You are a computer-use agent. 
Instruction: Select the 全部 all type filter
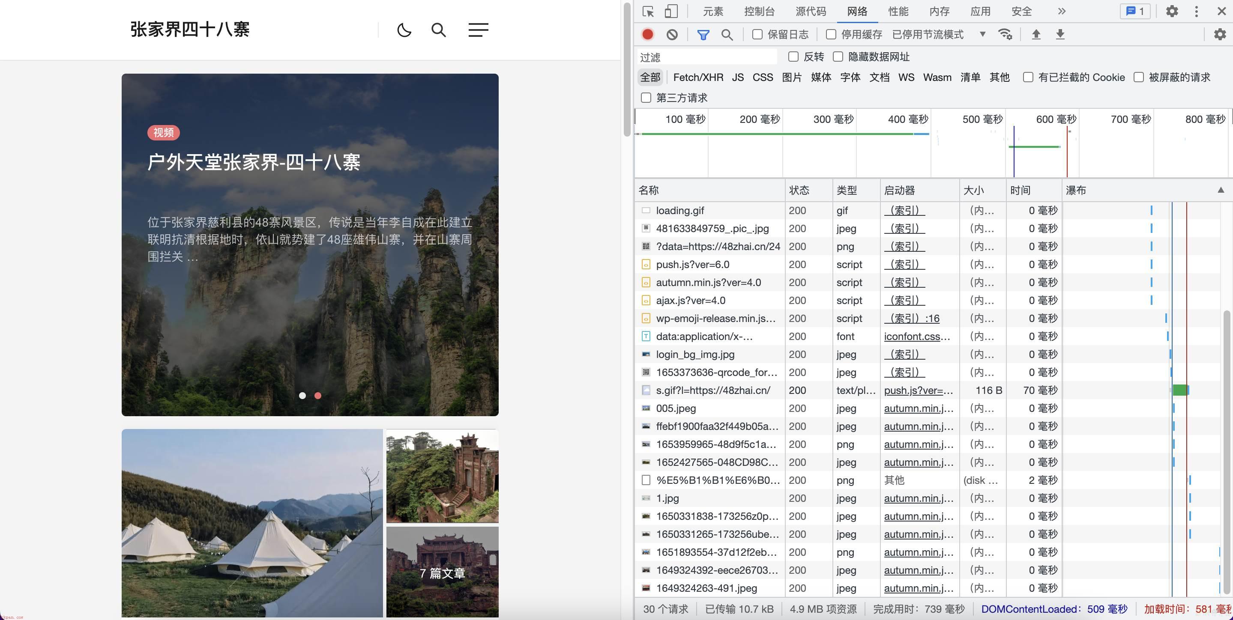tap(650, 77)
